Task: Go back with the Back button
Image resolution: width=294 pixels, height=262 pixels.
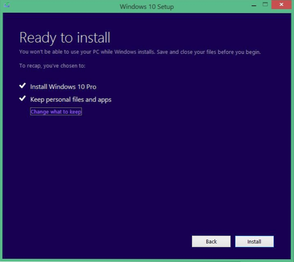Action: click(211, 241)
